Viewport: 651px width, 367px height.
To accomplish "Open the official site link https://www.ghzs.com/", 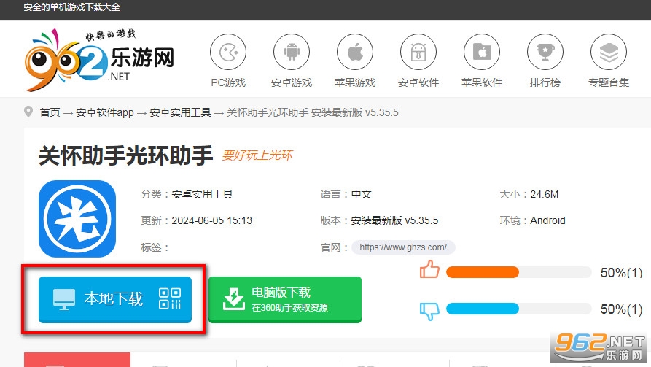I will pos(403,247).
